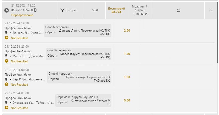
Task: Select the Мозес Ітаума KO selection box
Action: pyautogui.click(x=79, y=54)
